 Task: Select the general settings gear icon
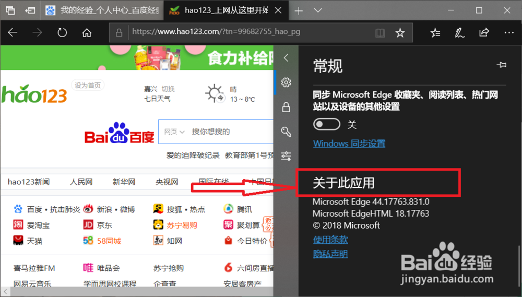286,82
